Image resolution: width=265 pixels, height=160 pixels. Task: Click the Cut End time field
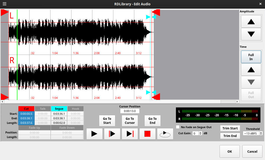[26, 118]
